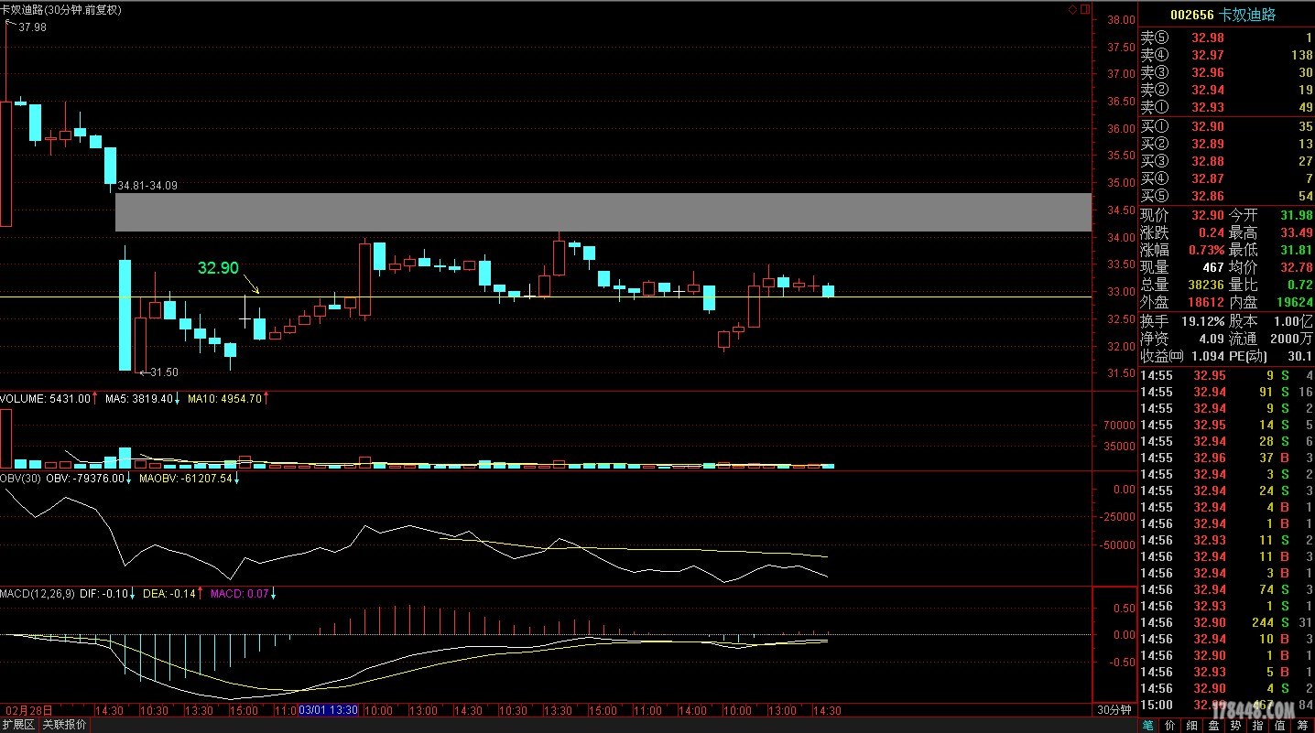The width and height of the screenshot is (1315, 733).
Task: Click the 卖① price 32.93 row
Action: tap(1207, 107)
